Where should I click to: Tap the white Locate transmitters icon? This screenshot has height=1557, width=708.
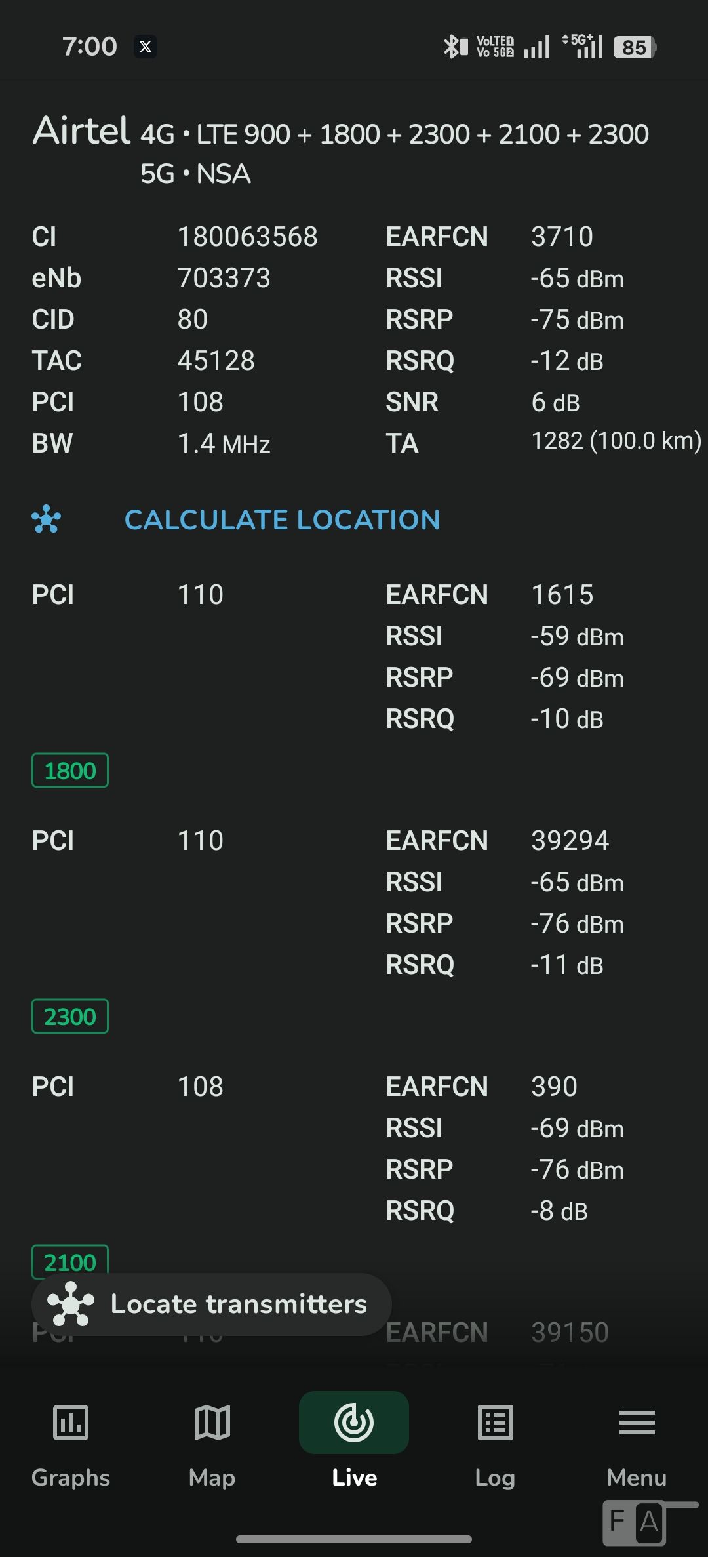click(x=71, y=1304)
